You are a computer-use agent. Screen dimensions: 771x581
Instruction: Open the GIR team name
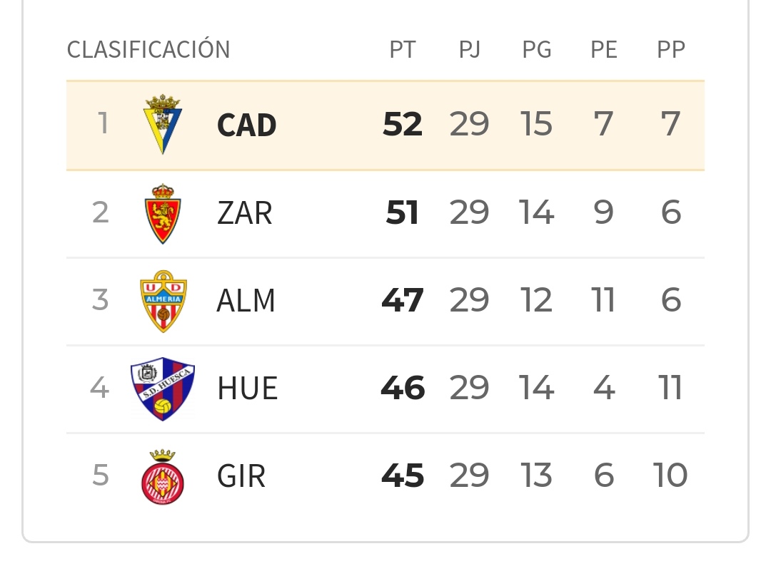[x=241, y=476]
